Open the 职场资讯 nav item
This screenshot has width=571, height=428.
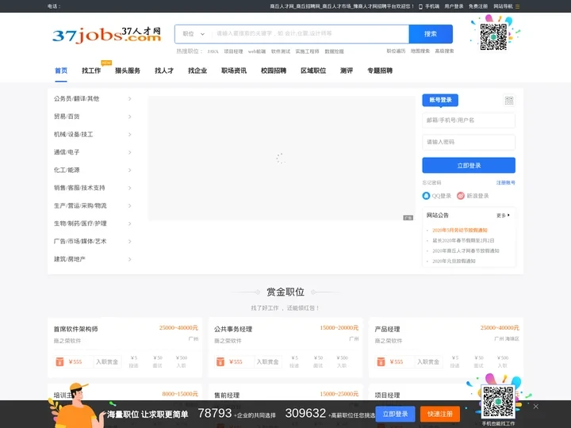234,71
